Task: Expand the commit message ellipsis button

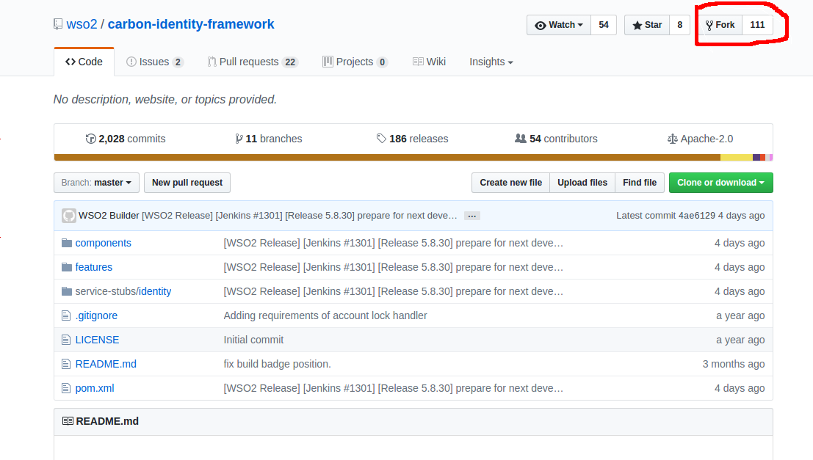Action: [471, 216]
